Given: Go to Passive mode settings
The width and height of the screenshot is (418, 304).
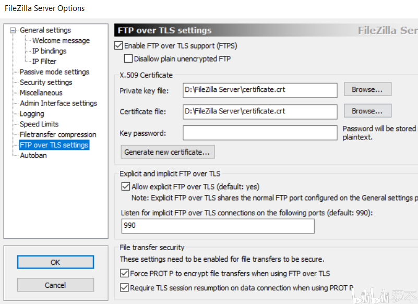Looking at the screenshot, I should [x=54, y=72].
